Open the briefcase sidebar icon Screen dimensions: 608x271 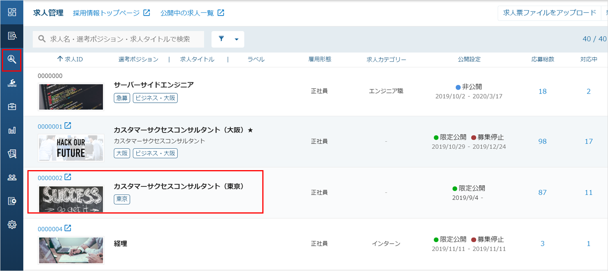(x=12, y=107)
